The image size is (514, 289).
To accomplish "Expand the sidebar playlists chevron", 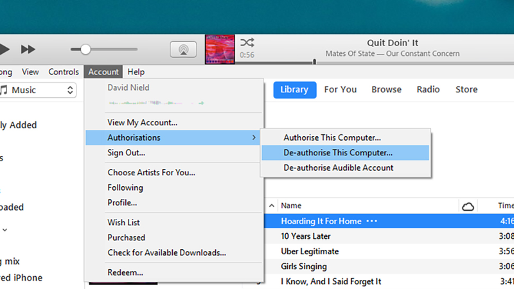I will [5, 230].
